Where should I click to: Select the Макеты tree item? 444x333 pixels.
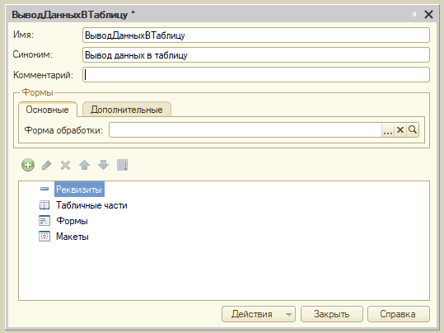click(72, 237)
